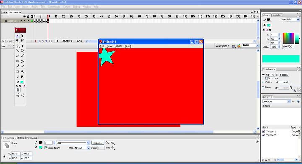Click the Straighten option in tools panel
Screen dimensions: 302x164
pos(23,95)
